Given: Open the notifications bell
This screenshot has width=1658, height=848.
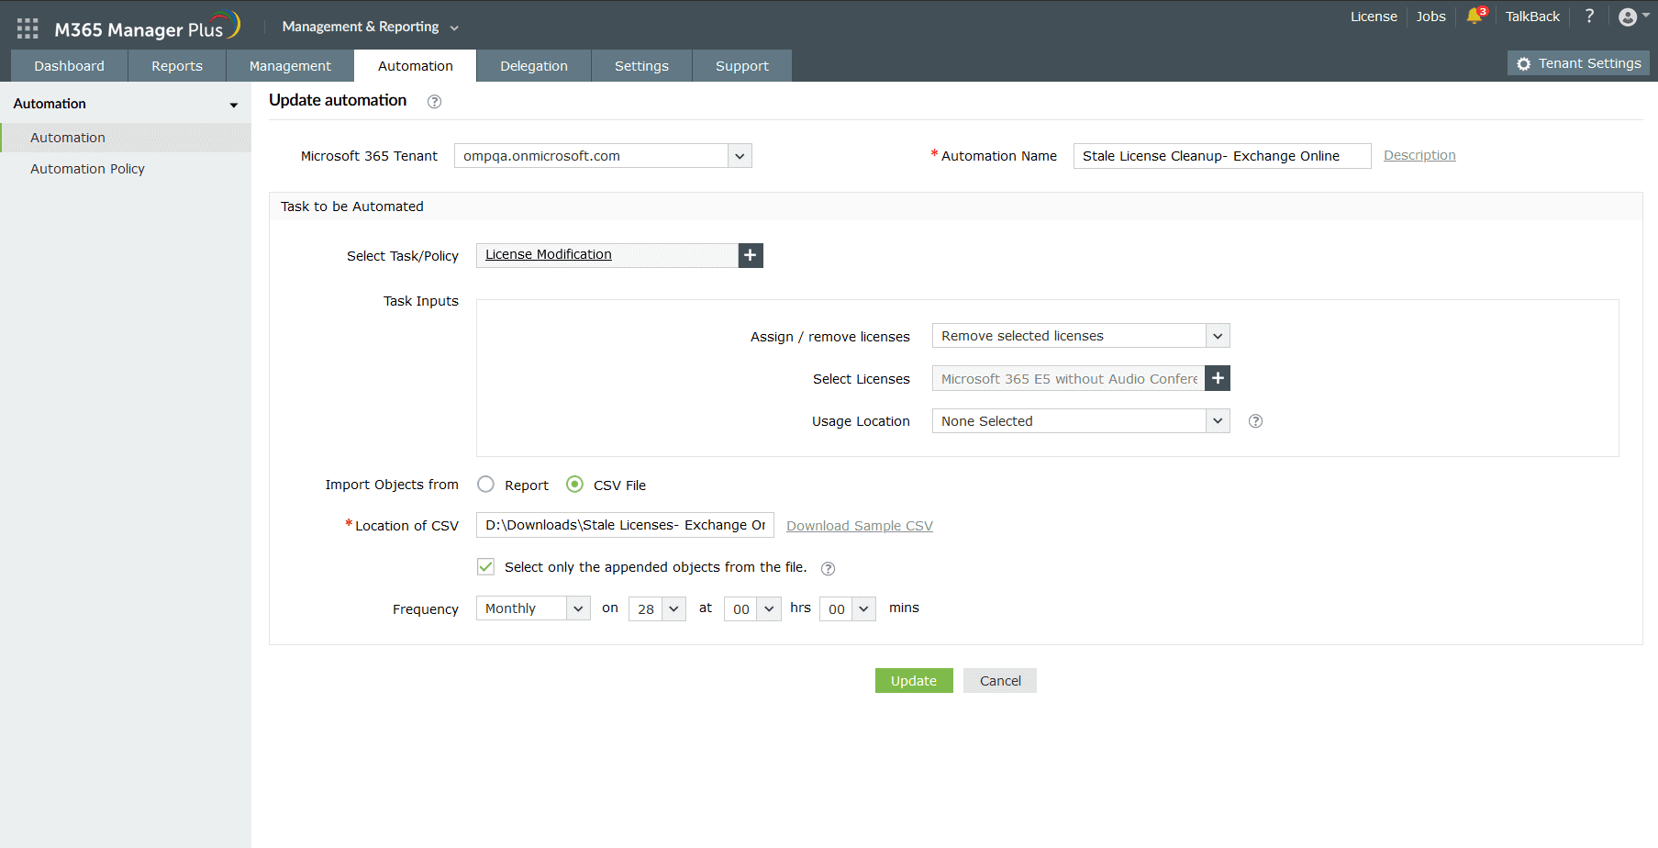Looking at the screenshot, I should (x=1475, y=17).
